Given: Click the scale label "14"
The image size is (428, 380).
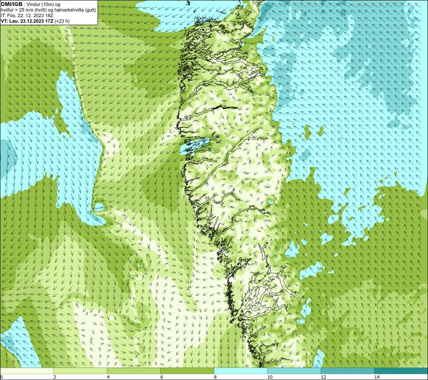Looking at the screenshot, I should pos(377,377).
